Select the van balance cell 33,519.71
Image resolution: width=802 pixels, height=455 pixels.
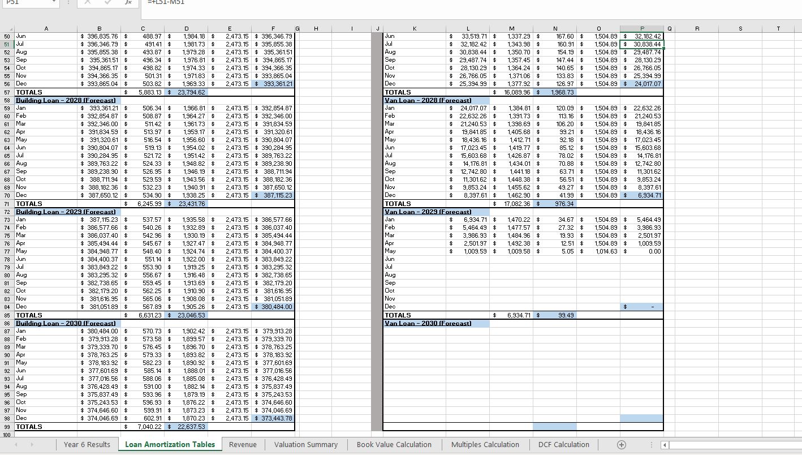[x=468, y=36]
